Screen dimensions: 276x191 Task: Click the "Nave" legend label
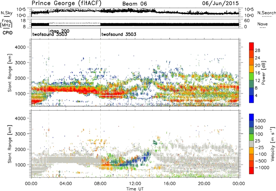coord(263,24)
